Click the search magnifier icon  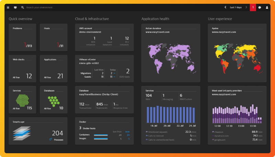(22, 8)
